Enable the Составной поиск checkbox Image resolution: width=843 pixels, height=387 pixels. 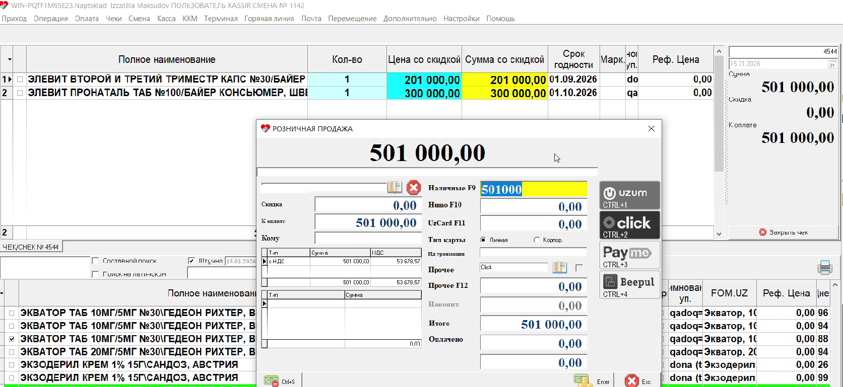(x=95, y=261)
